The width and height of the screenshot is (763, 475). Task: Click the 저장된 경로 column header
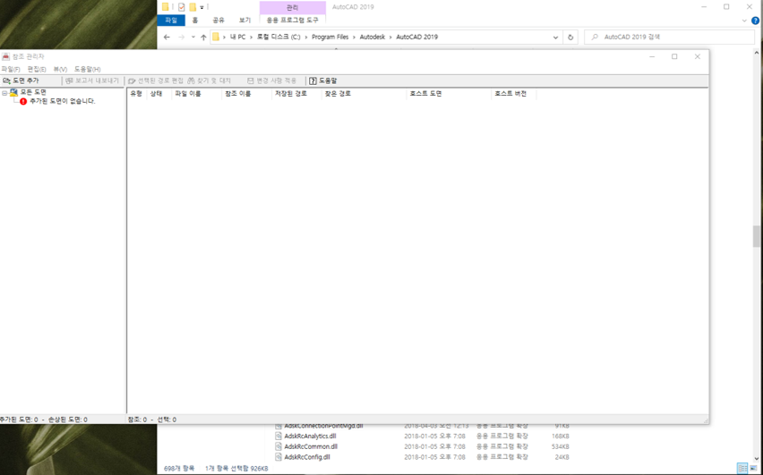click(296, 94)
